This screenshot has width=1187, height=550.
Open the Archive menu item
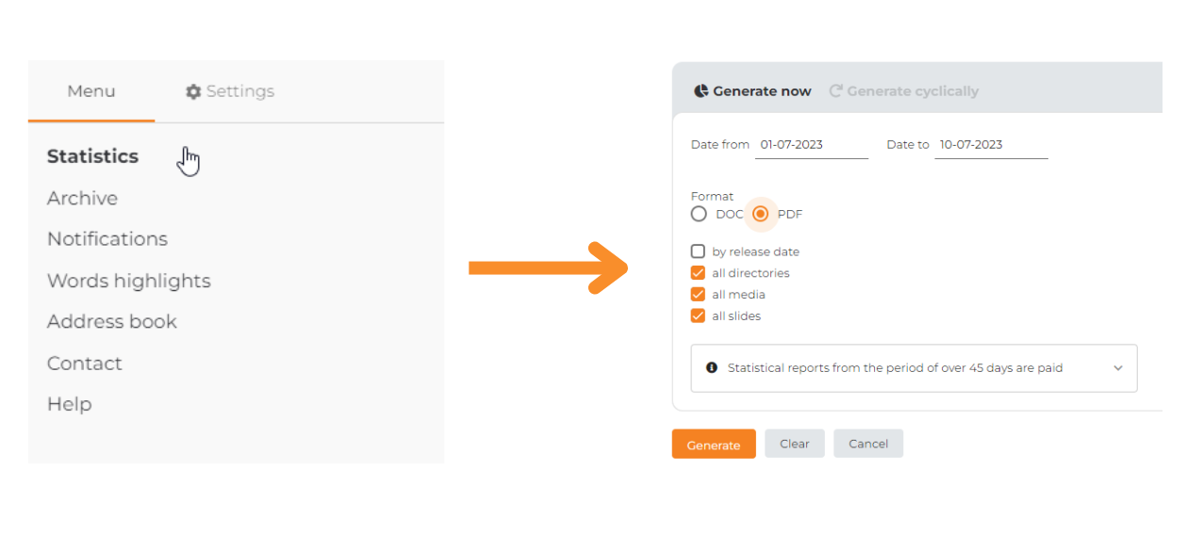pyautogui.click(x=82, y=199)
